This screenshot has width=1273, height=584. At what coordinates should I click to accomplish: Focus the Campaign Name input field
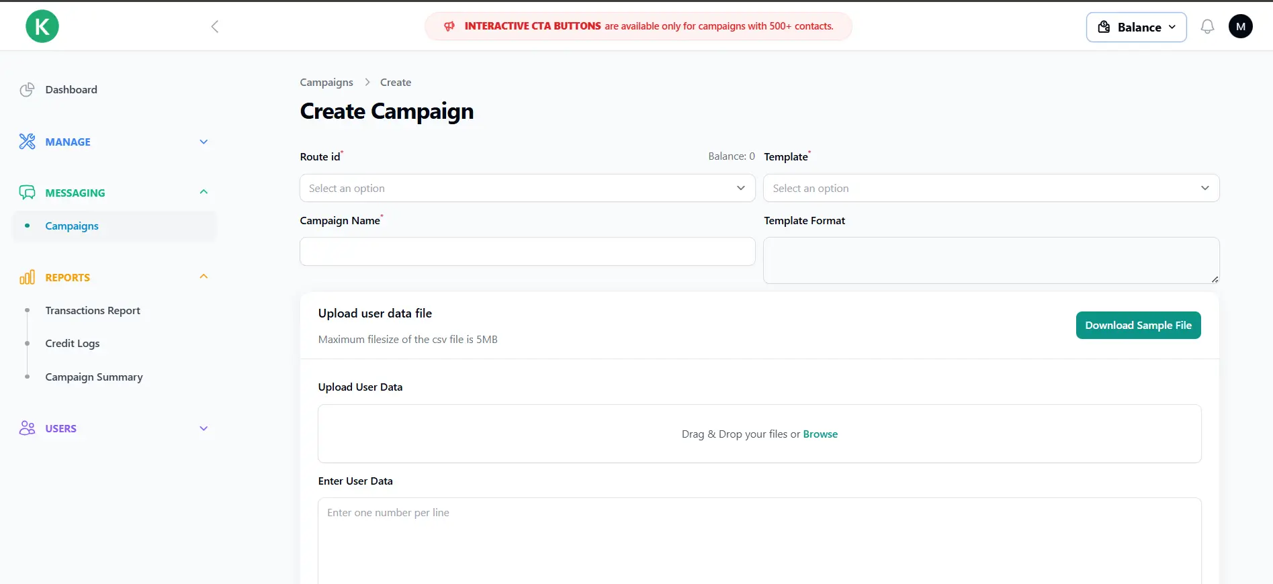[x=527, y=251]
